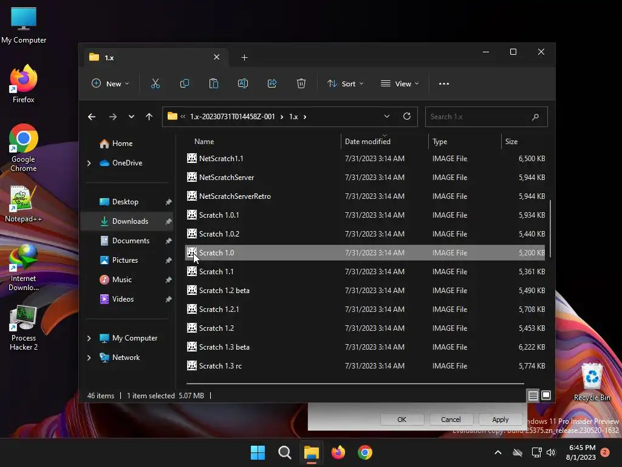
Task: Click the volume speaker tray icon
Action: 550,452
